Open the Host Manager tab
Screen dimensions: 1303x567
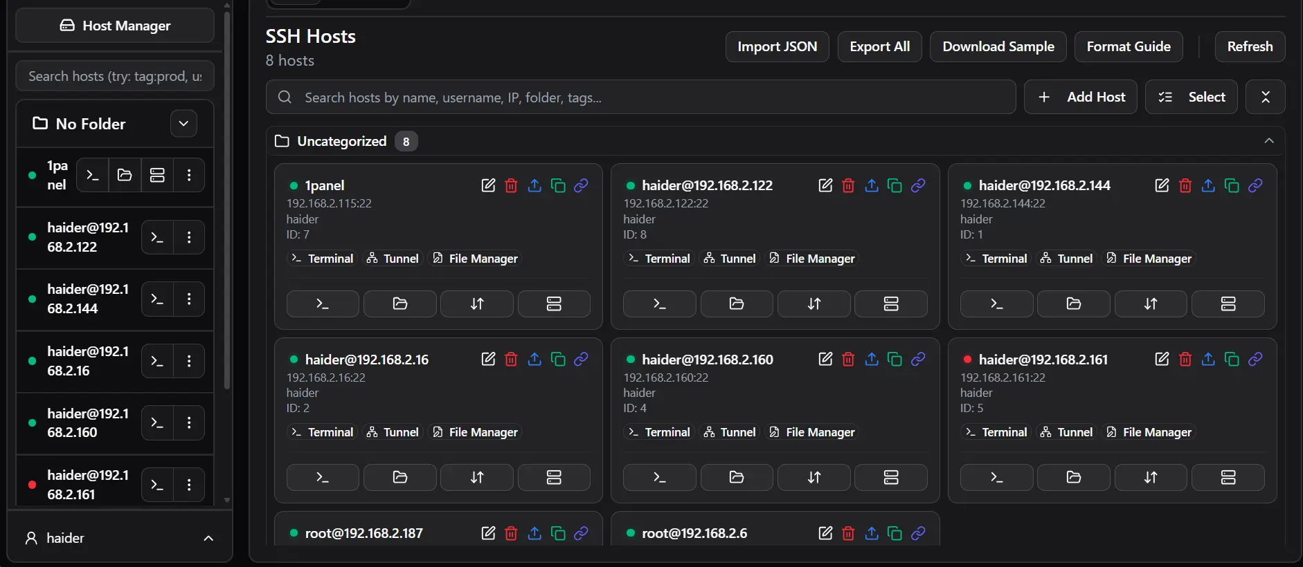[x=115, y=26]
